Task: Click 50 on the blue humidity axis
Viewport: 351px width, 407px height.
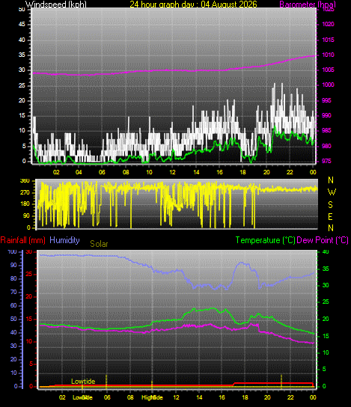Action: tap(13, 319)
